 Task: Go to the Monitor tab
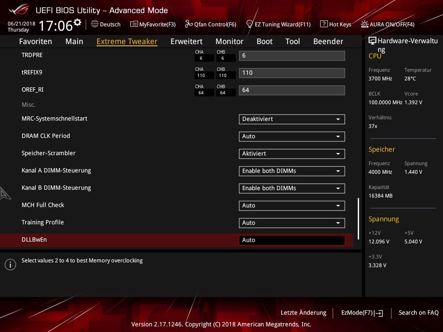pos(229,41)
